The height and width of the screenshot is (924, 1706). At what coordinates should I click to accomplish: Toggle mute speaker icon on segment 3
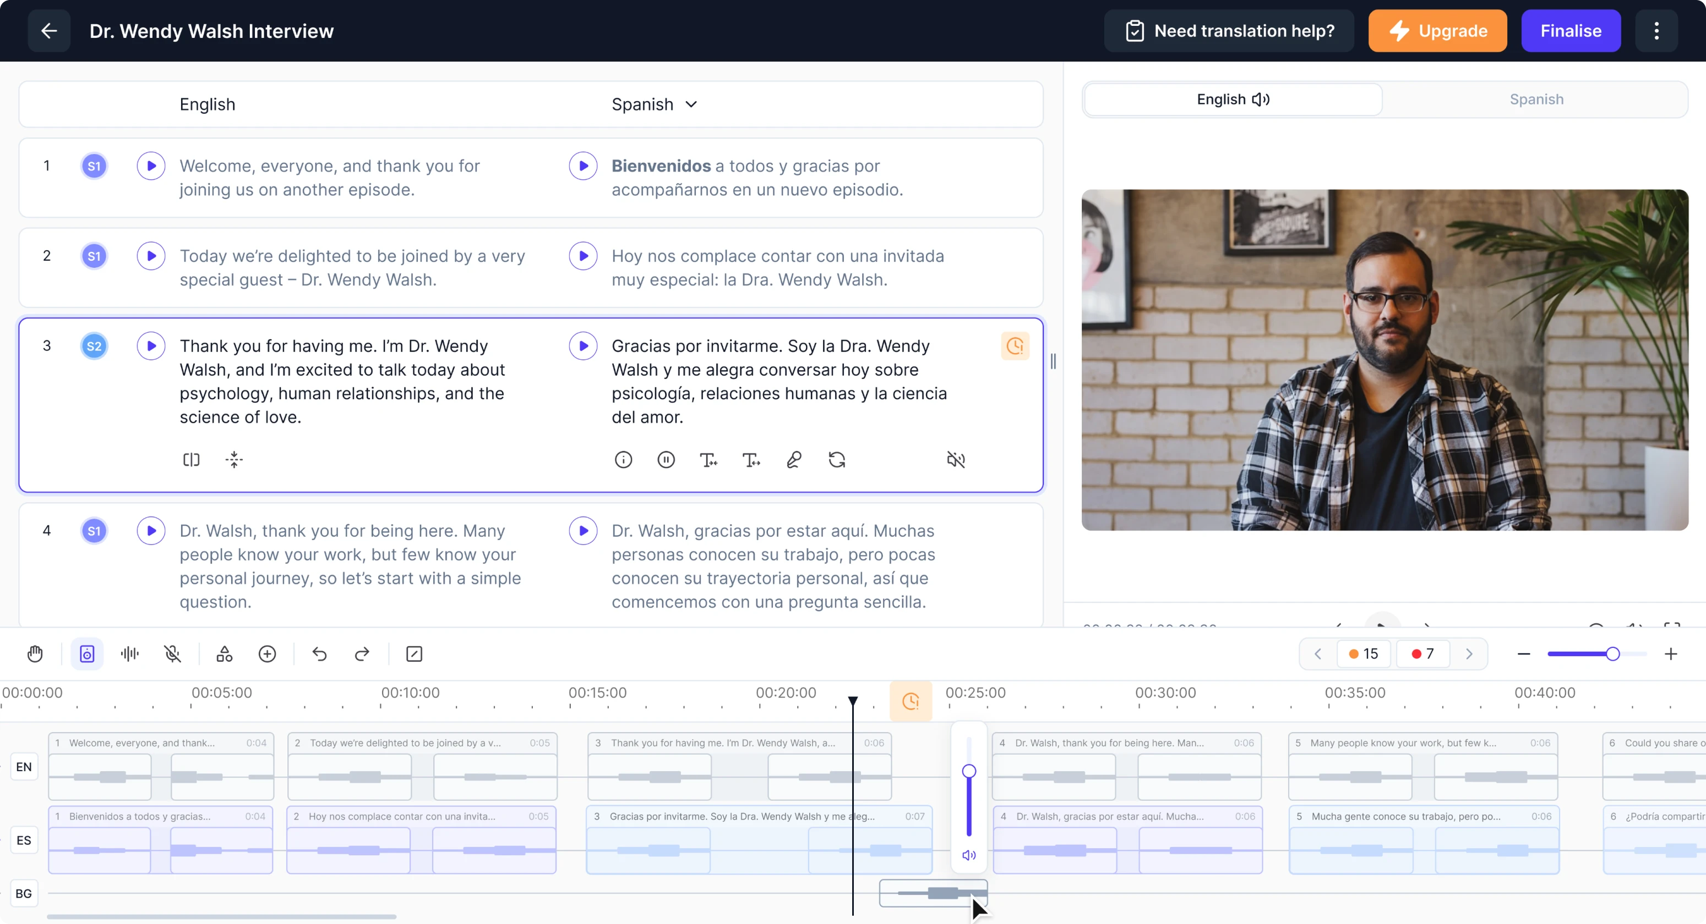tap(956, 459)
